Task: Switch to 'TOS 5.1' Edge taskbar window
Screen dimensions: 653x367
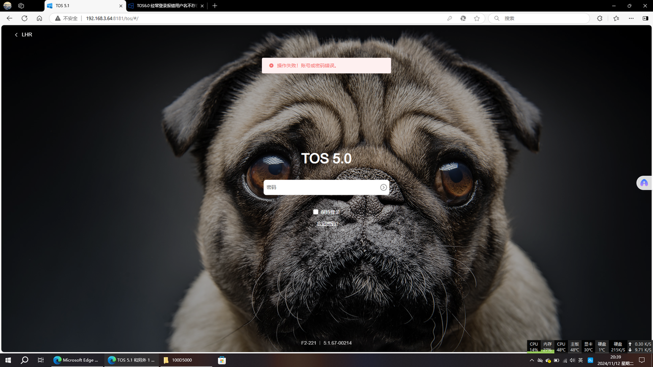Action: tap(131, 360)
